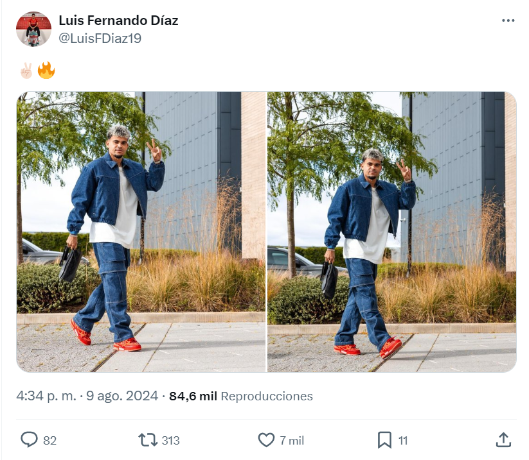The width and height of the screenshot is (529, 460).
Task: Click the 11 bookmarks count
Action: coord(403,441)
